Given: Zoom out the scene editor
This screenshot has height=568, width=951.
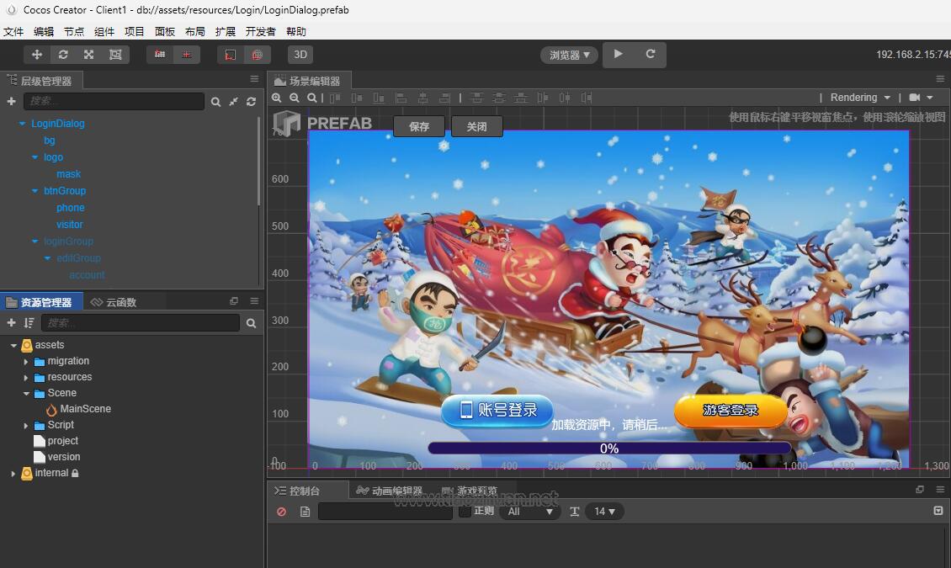Looking at the screenshot, I should click(295, 98).
